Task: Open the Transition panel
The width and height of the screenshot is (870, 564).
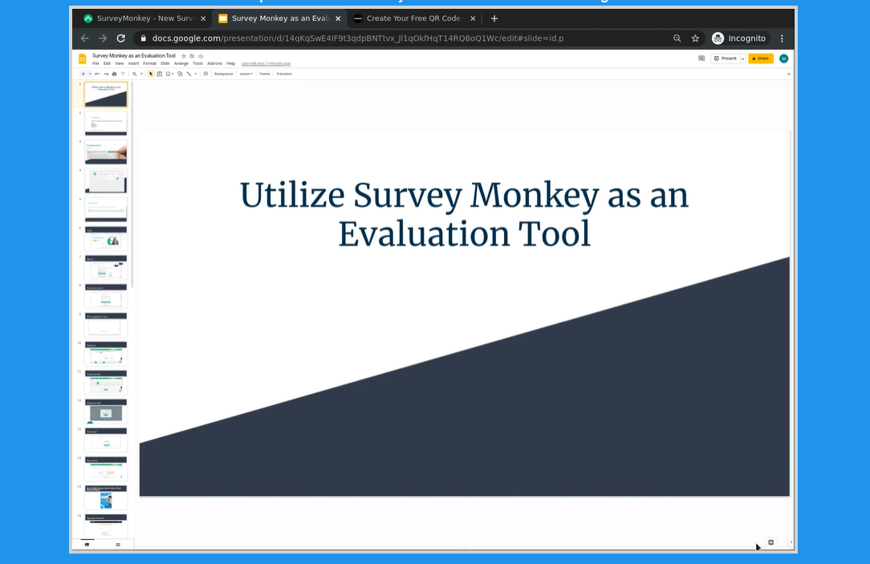Action: pyautogui.click(x=284, y=74)
